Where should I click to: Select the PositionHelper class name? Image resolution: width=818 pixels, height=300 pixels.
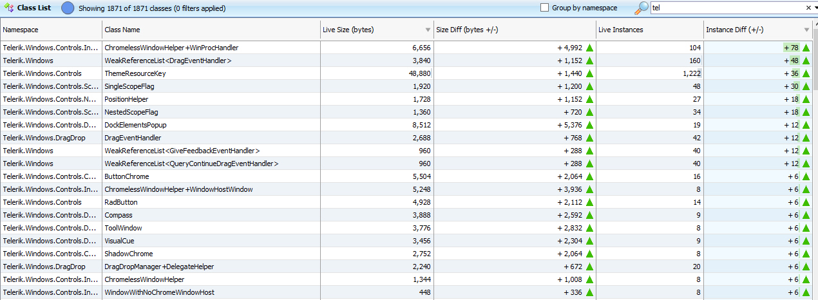pos(126,99)
